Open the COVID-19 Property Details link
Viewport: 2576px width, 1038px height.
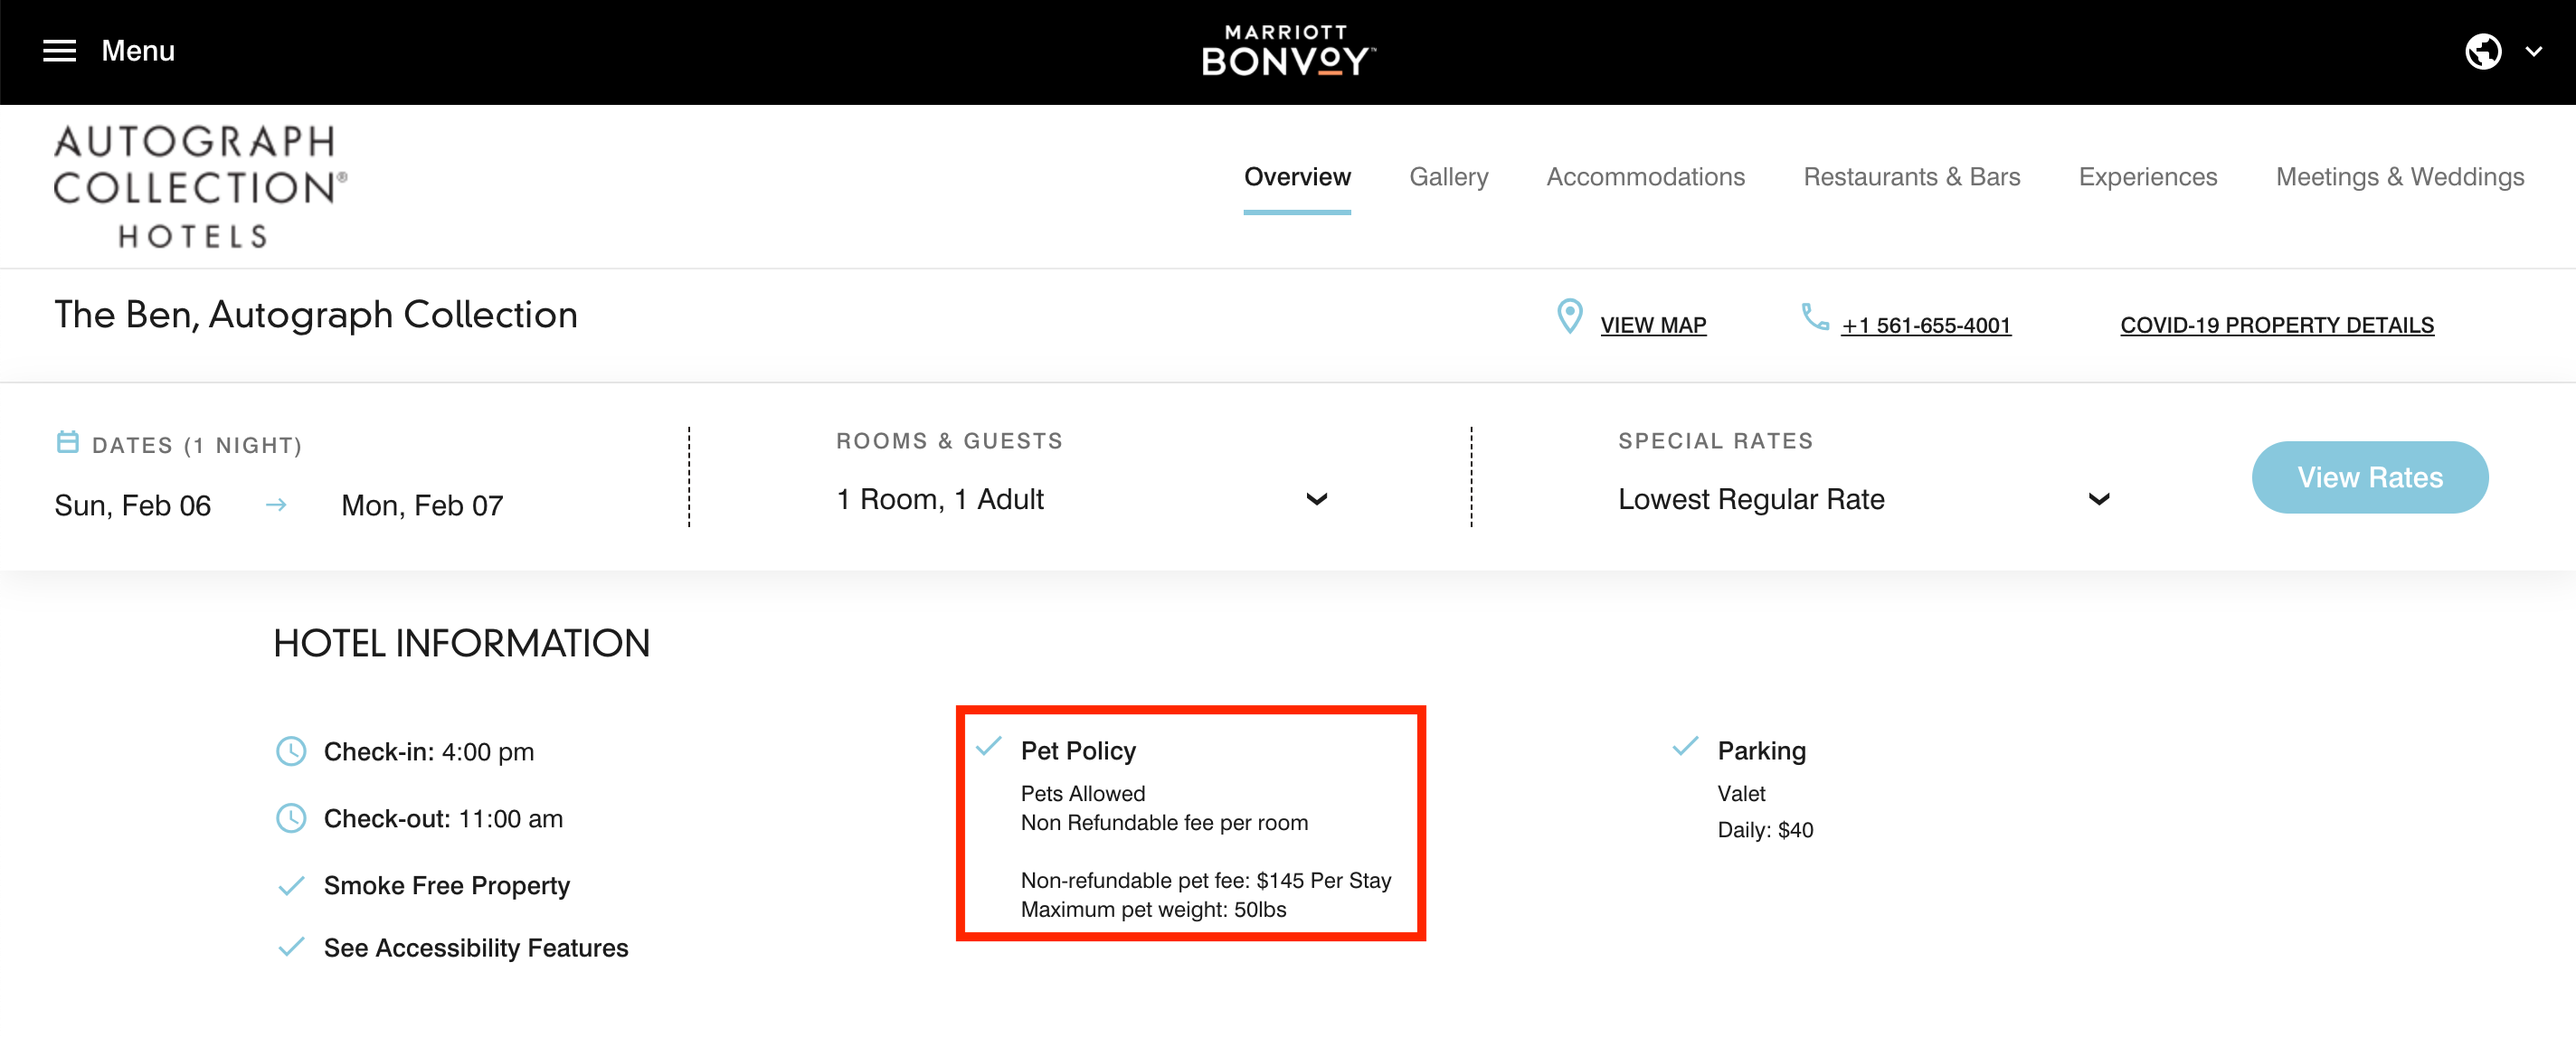(2276, 325)
